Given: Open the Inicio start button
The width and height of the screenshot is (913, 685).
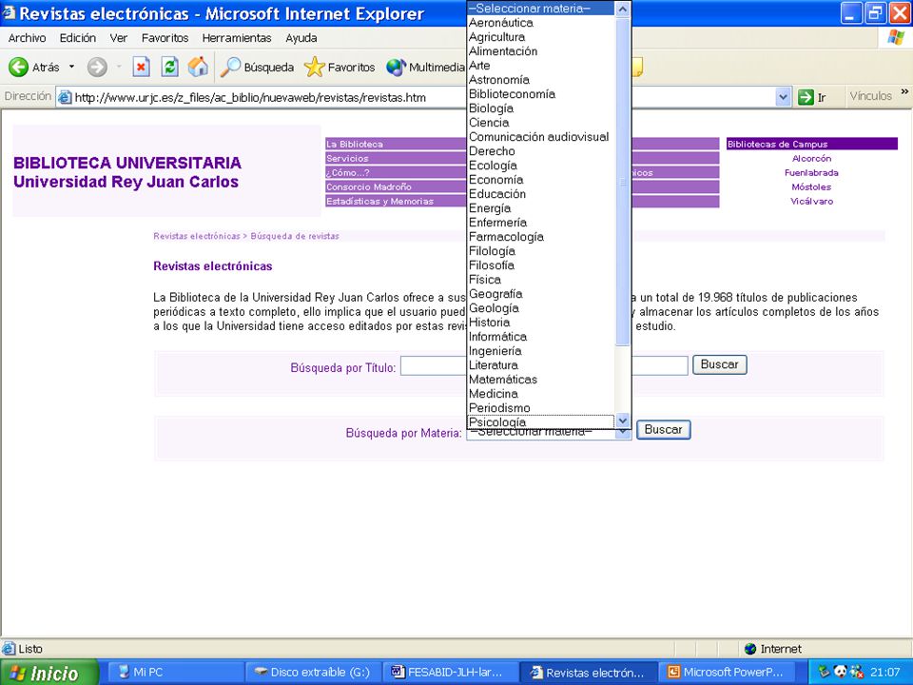Looking at the screenshot, I should click(49, 673).
